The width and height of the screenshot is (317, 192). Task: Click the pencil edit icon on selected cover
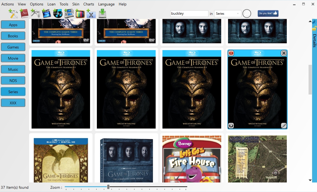tap(284, 126)
